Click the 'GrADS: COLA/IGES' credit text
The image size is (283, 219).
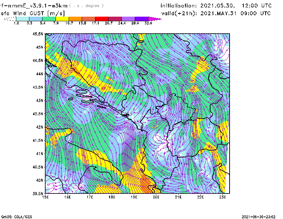(x=17, y=217)
